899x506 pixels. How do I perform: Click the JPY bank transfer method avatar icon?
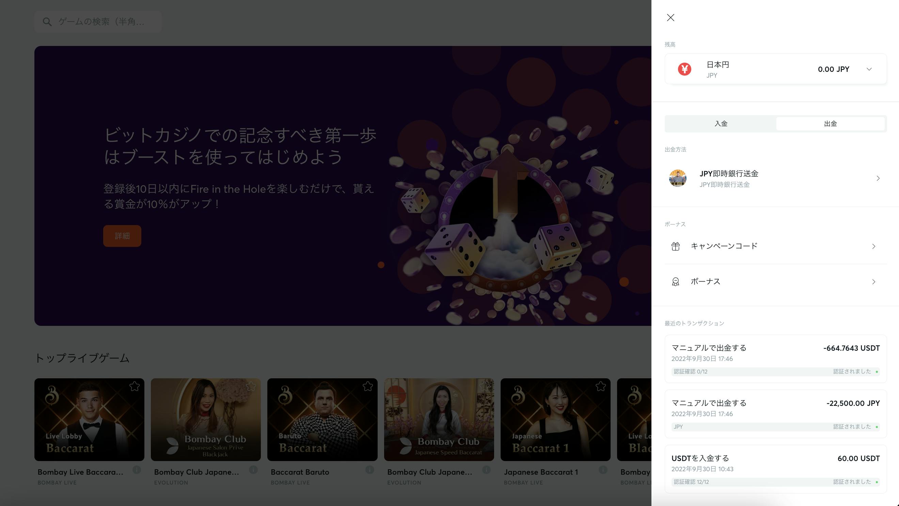coord(677,178)
